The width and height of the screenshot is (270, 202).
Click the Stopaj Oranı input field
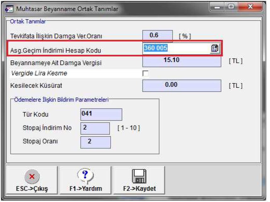point(95,142)
